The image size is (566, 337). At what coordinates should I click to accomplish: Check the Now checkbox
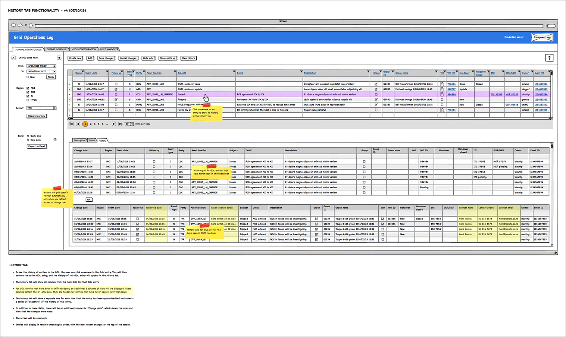[x=28, y=77]
